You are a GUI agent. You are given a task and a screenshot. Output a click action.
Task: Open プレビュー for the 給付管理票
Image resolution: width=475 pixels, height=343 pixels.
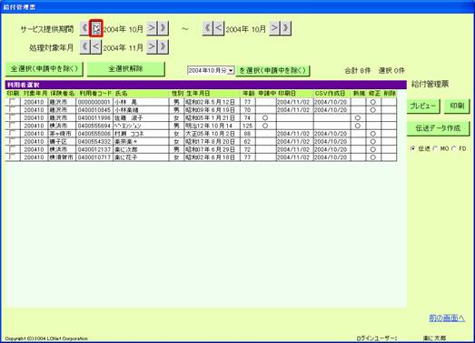pos(423,106)
